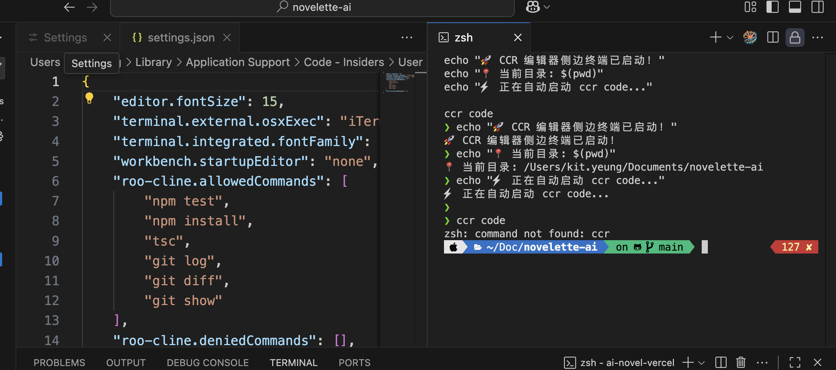This screenshot has width=836, height=370.
Task: Click the Library breadcrumb
Action: coord(153,62)
